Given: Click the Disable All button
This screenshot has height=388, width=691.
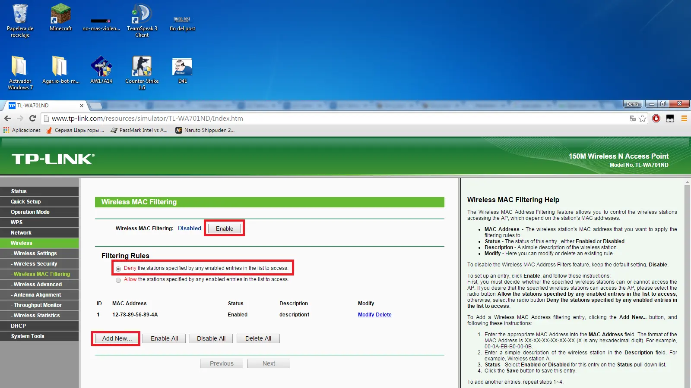Looking at the screenshot, I should [211, 338].
